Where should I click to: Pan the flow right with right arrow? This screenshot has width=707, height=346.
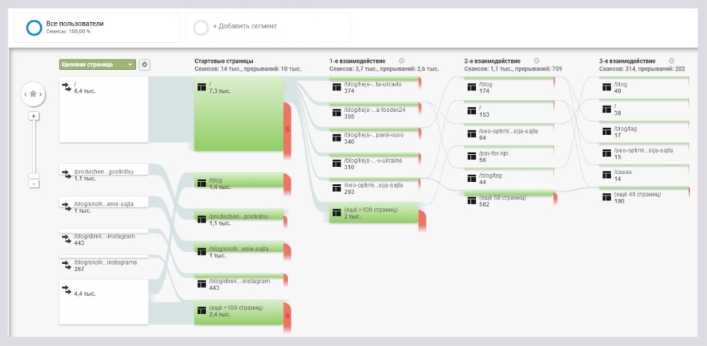tap(42, 93)
